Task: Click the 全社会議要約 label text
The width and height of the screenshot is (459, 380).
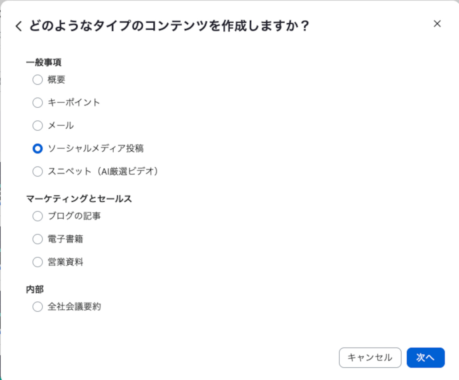Action: (x=74, y=307)
